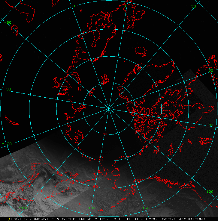This screenshot has height=221, width=218.
Task: Click the green -30 longitude label
Action: [x=71, y=6]
